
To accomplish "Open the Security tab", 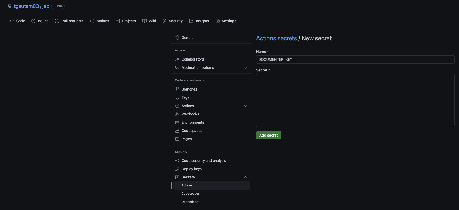I will (172, 21).
